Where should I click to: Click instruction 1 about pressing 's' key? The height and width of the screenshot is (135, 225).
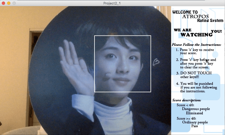pos(192,51)
